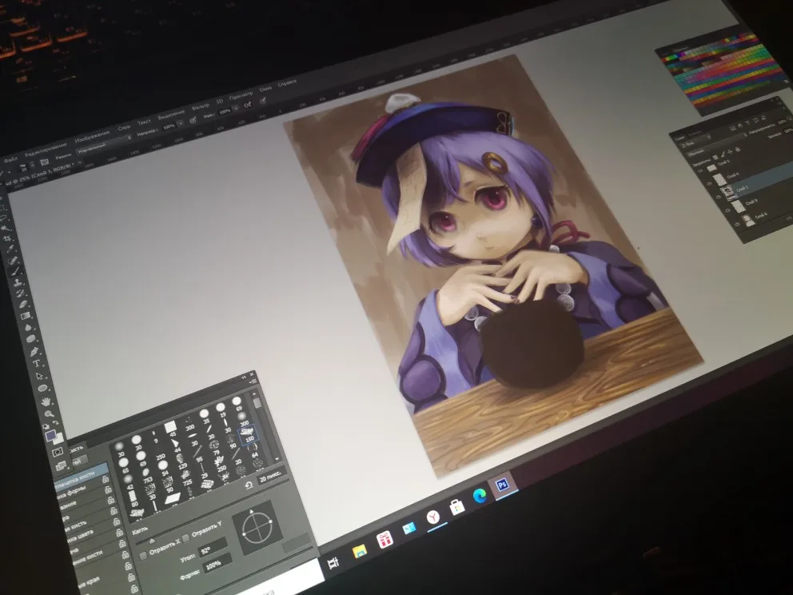Image resolution: width=793 pixels, height=595 pixels.
Task: Open the Файл menu
Action: pyautogui.click(x=10, y=160)
